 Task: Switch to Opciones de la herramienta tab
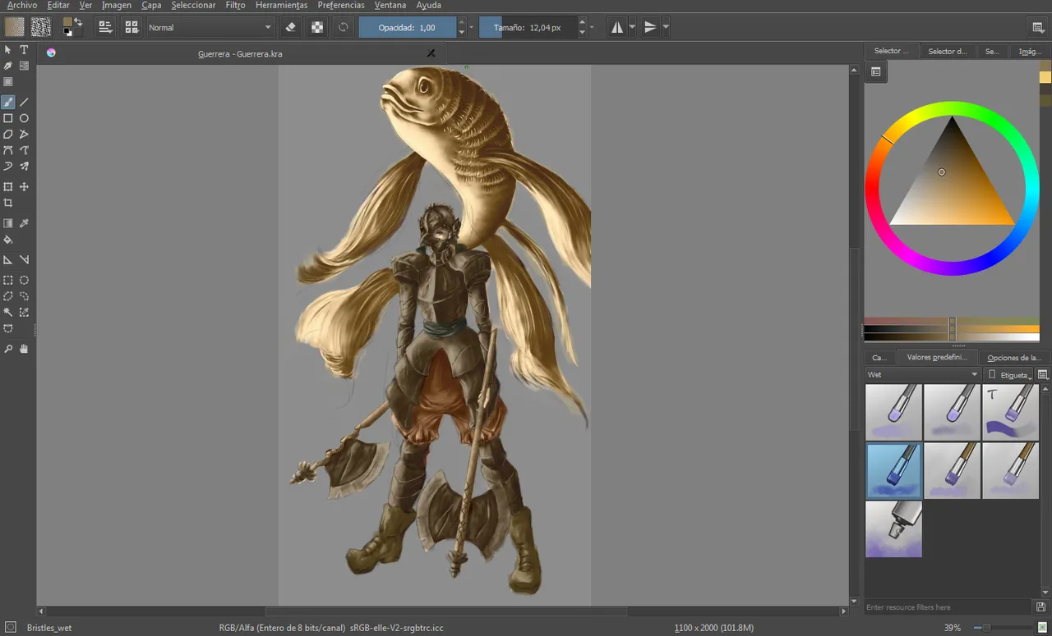tap(1014, 357)
